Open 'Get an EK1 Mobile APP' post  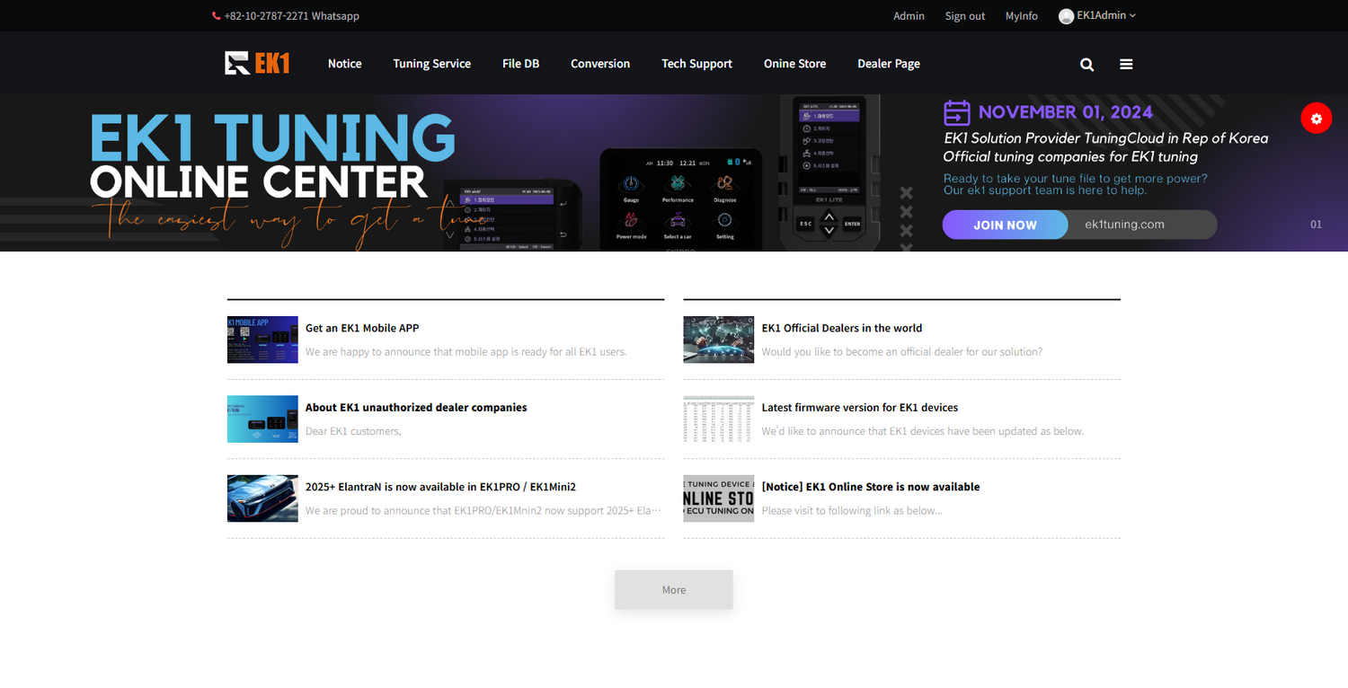pyautogui.click(x=362, y=328)
